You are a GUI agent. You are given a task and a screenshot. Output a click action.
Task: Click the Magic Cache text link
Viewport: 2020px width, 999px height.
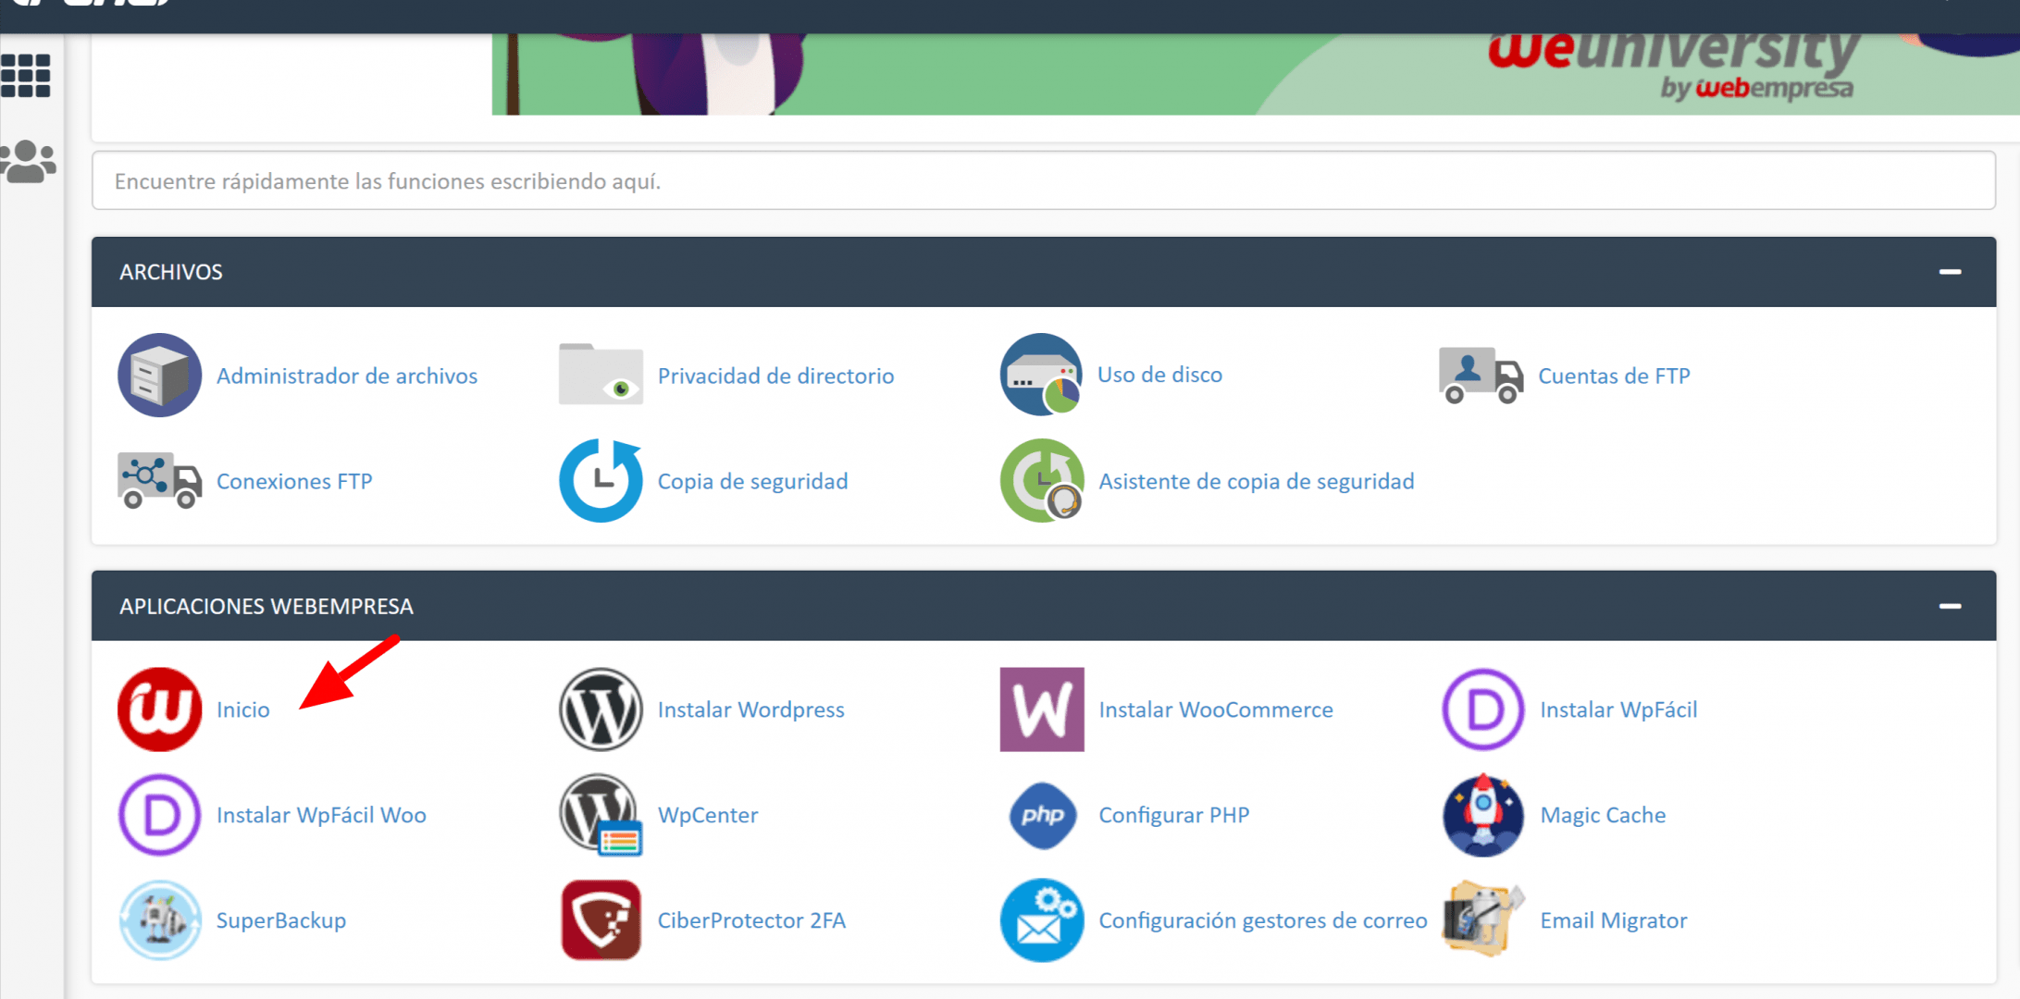1603,815
